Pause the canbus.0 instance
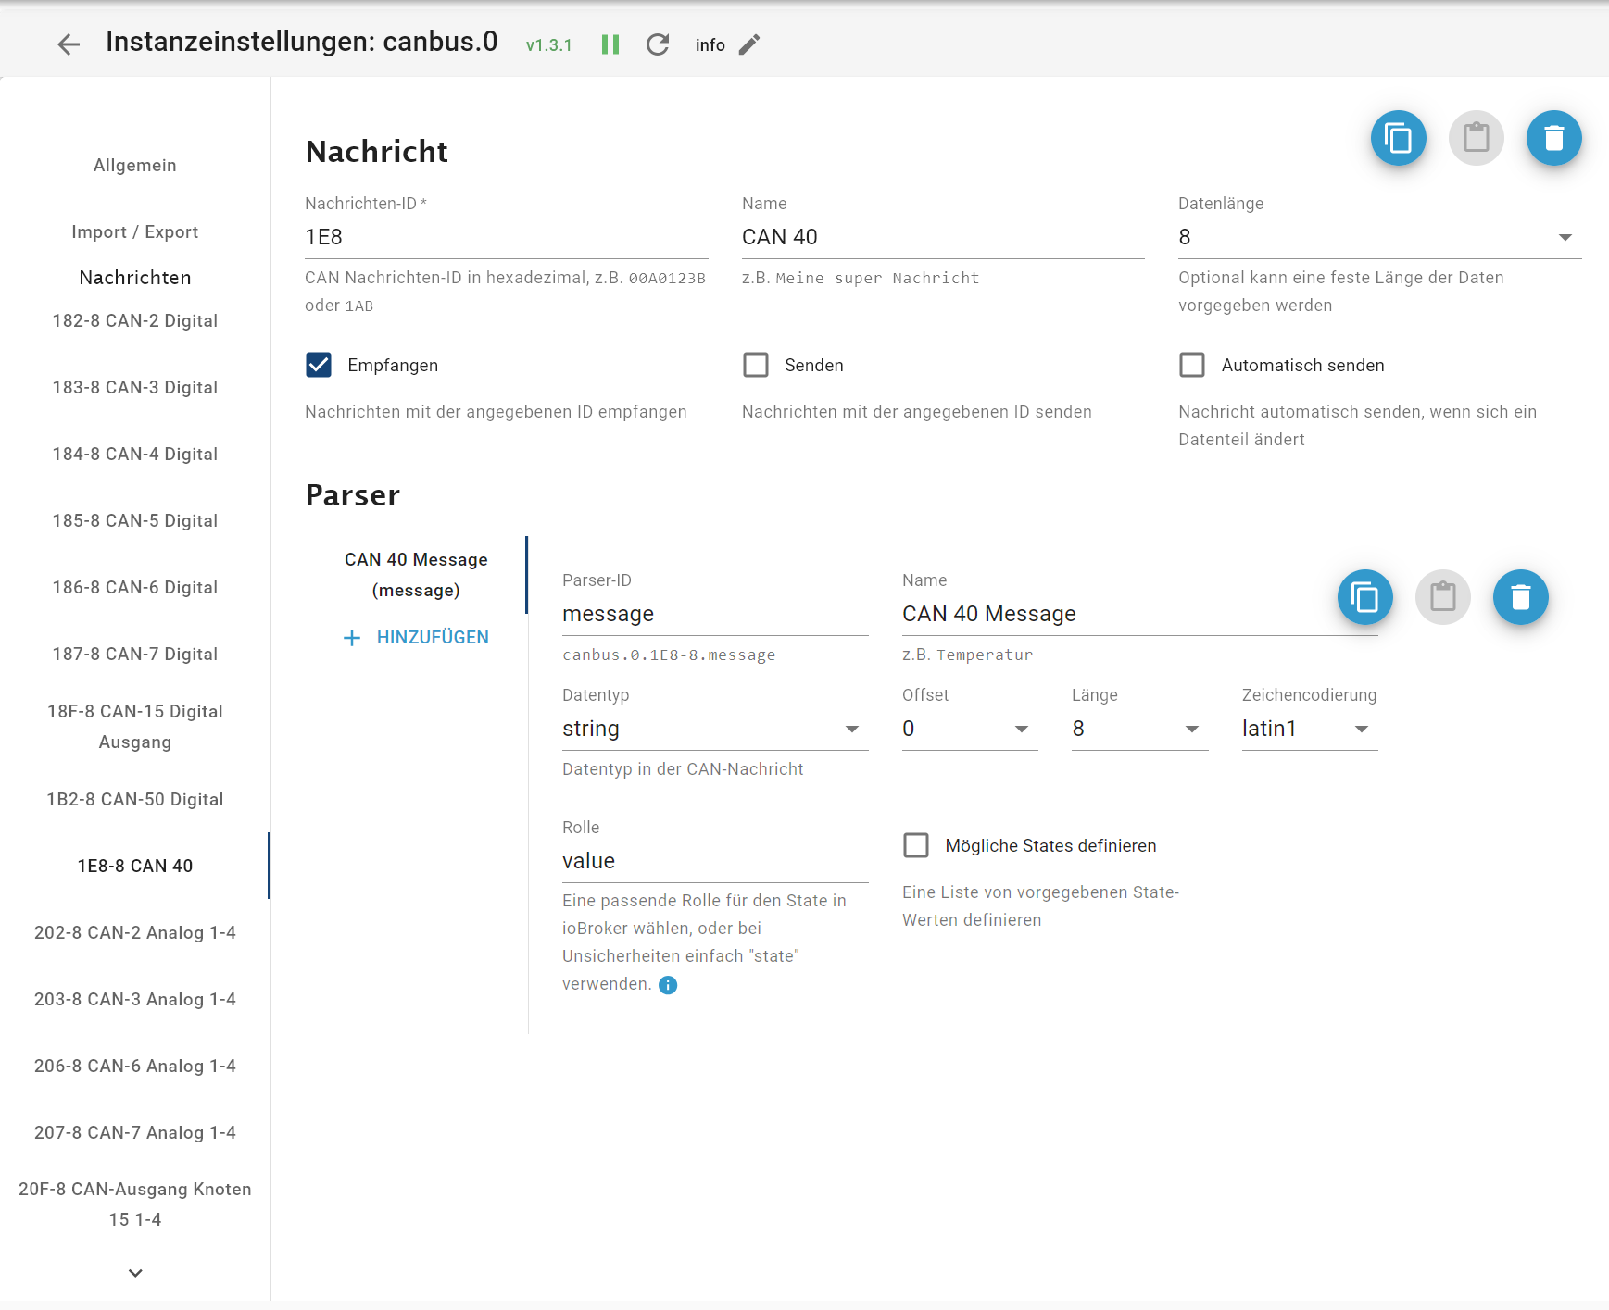The width and height of the screenshot is (1609, 1310). click(x=610, y=44)
